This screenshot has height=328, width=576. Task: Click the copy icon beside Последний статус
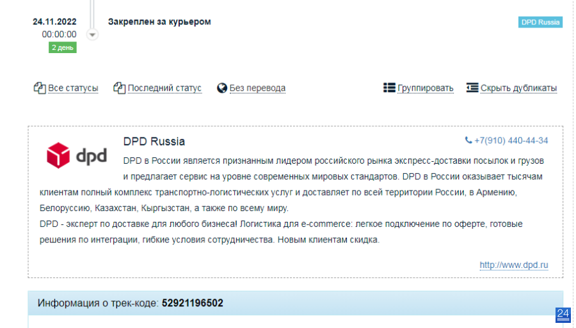pyautogui.click(x=119, y=88)
